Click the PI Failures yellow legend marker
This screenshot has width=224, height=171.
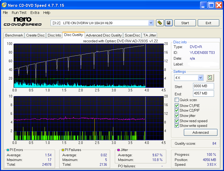63,150
